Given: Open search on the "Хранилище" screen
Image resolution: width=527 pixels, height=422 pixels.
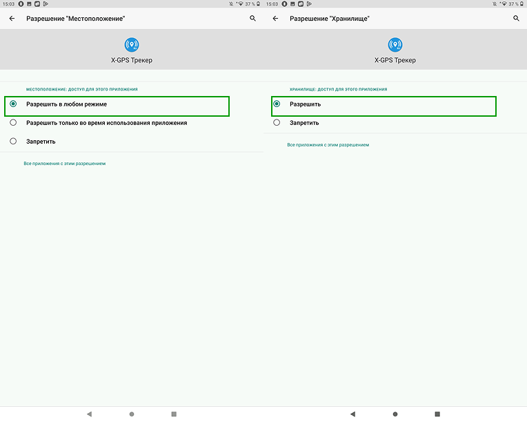Looking at the screenshot, I should click(x=516, y=19).
